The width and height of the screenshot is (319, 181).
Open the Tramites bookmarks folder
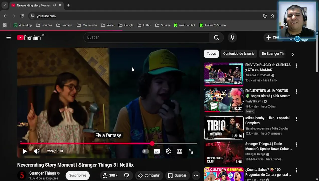[64, 25]
